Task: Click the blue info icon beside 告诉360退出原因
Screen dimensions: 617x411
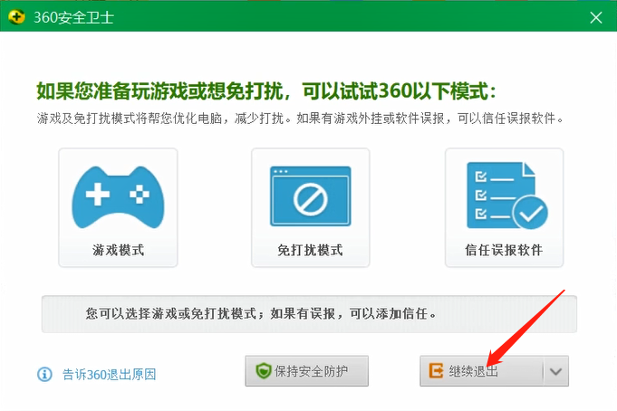Action: tap(44, 374)
